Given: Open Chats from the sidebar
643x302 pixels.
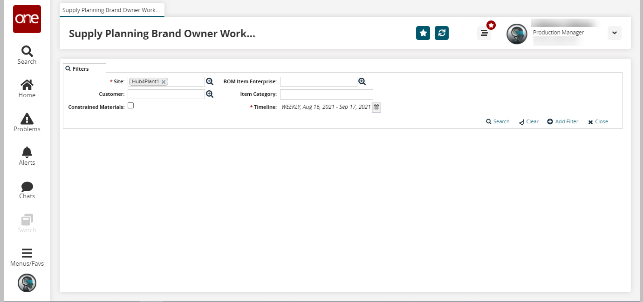Looking at the screenshot, I should tap(27, 190).
